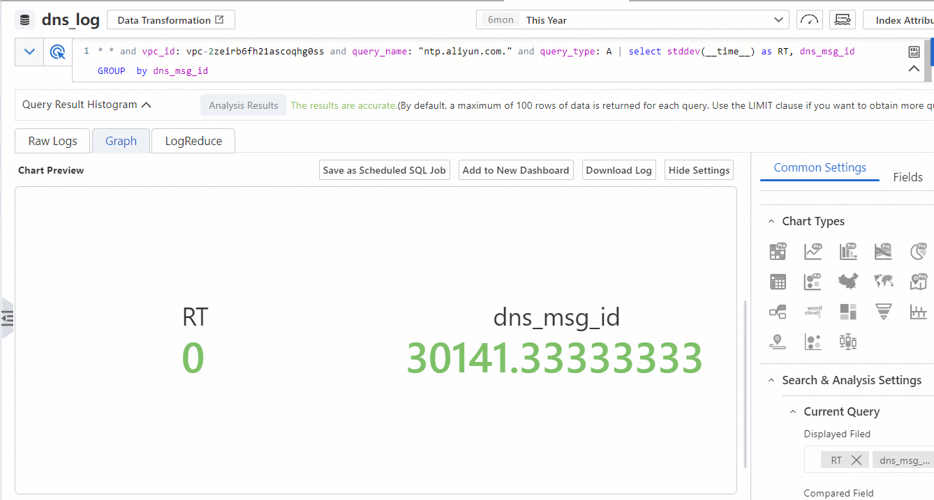Click the Analysis Results label button
This screenshot has height=500, width=934.
coord(244,105)
